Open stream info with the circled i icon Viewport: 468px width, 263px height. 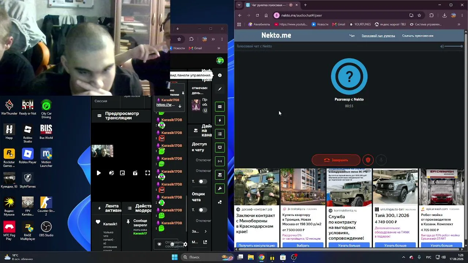pos(220,75)
